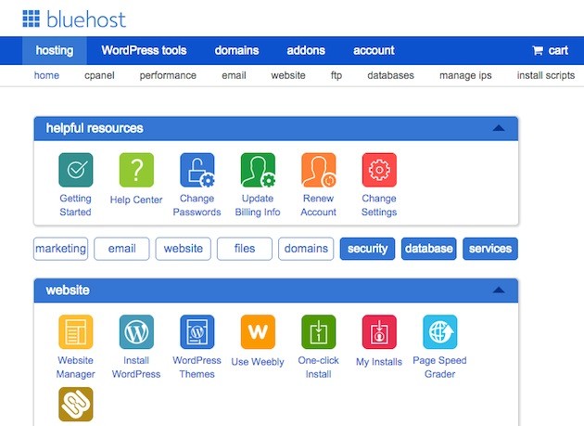The width and height of the screenshot is (584, 426).
Task: Open the WordPress tools tab
Action: click(144, 50)
